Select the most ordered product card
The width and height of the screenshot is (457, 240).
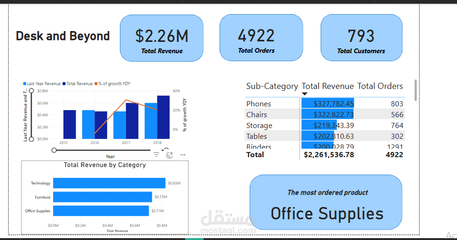pyautogui.click(x=326, y=202)
